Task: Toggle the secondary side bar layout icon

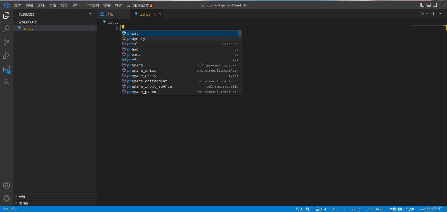Action: tap(435, 5)
